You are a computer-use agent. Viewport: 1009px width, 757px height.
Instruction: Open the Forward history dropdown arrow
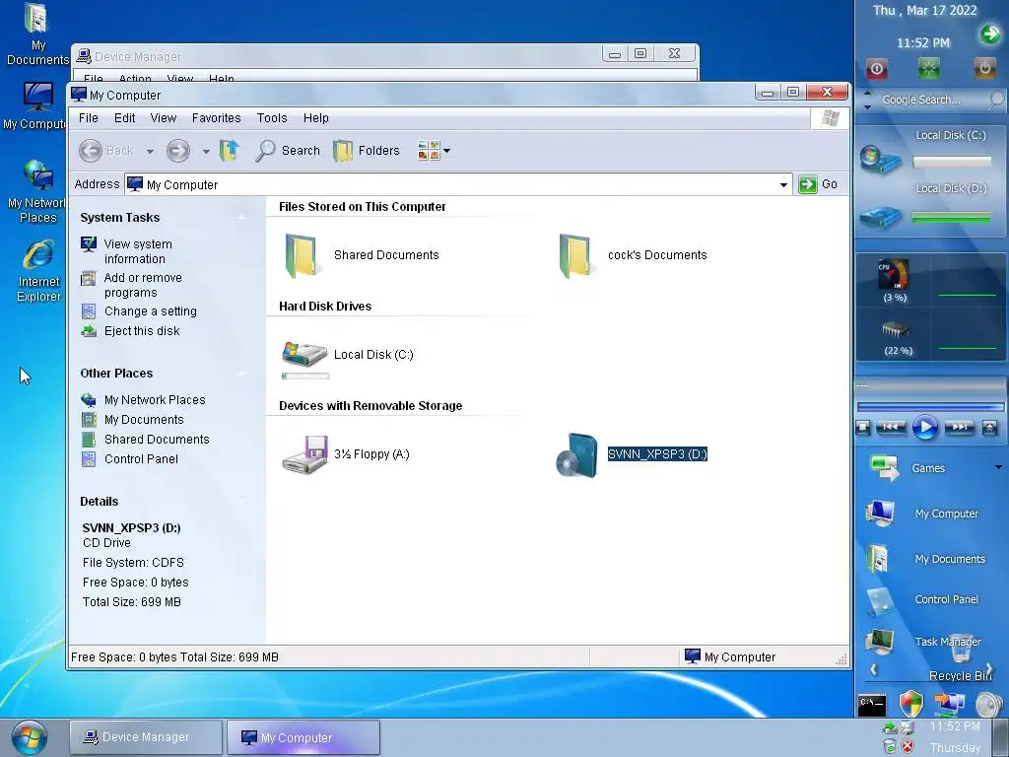pyautogui.click(x=206, y=151)
